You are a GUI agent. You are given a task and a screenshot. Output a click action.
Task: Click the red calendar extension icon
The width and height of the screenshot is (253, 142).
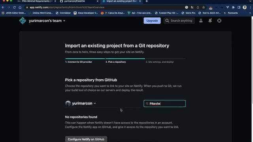coord(210,8)
